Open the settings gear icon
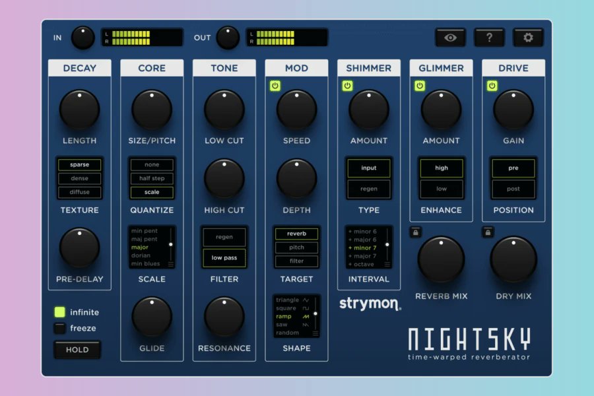This screenshot has width=594, height=396. point(527,38)
